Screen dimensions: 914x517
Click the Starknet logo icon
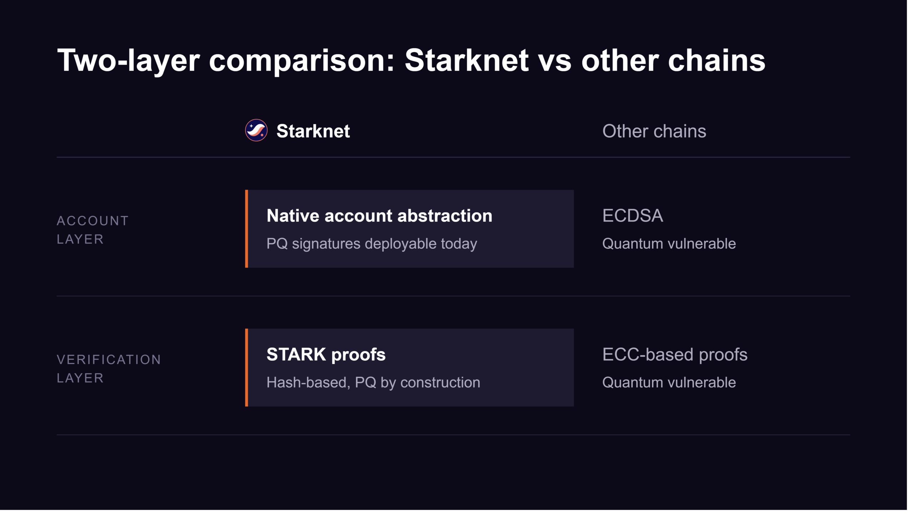(x=256, y=130)
